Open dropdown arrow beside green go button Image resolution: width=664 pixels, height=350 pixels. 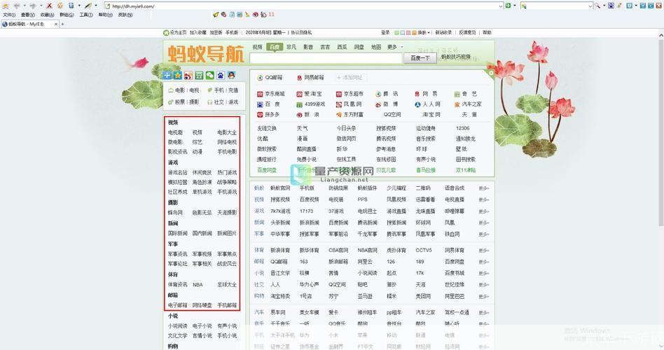pyautogui.click(x=515, y=6)
